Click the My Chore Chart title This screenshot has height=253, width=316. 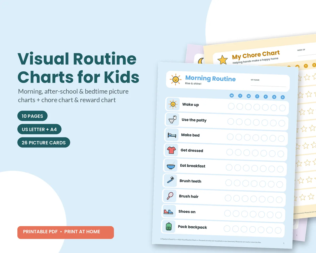tap(256, 55)
